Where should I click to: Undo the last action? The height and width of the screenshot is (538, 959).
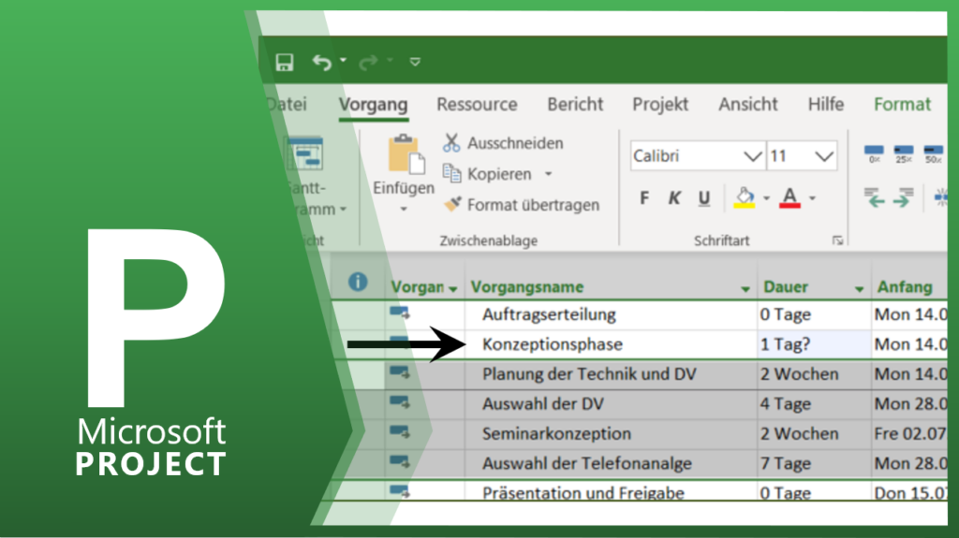tap(322, 62)
